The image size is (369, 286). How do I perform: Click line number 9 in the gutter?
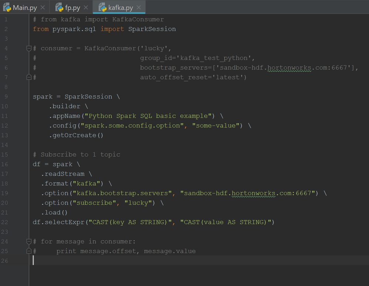tap(6, 97)
